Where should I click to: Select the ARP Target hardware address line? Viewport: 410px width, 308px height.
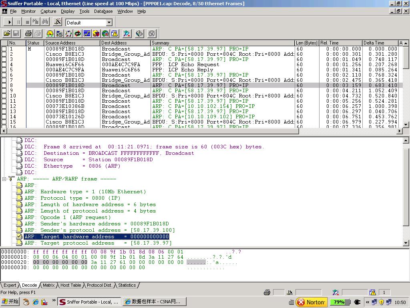coord(96,237)
